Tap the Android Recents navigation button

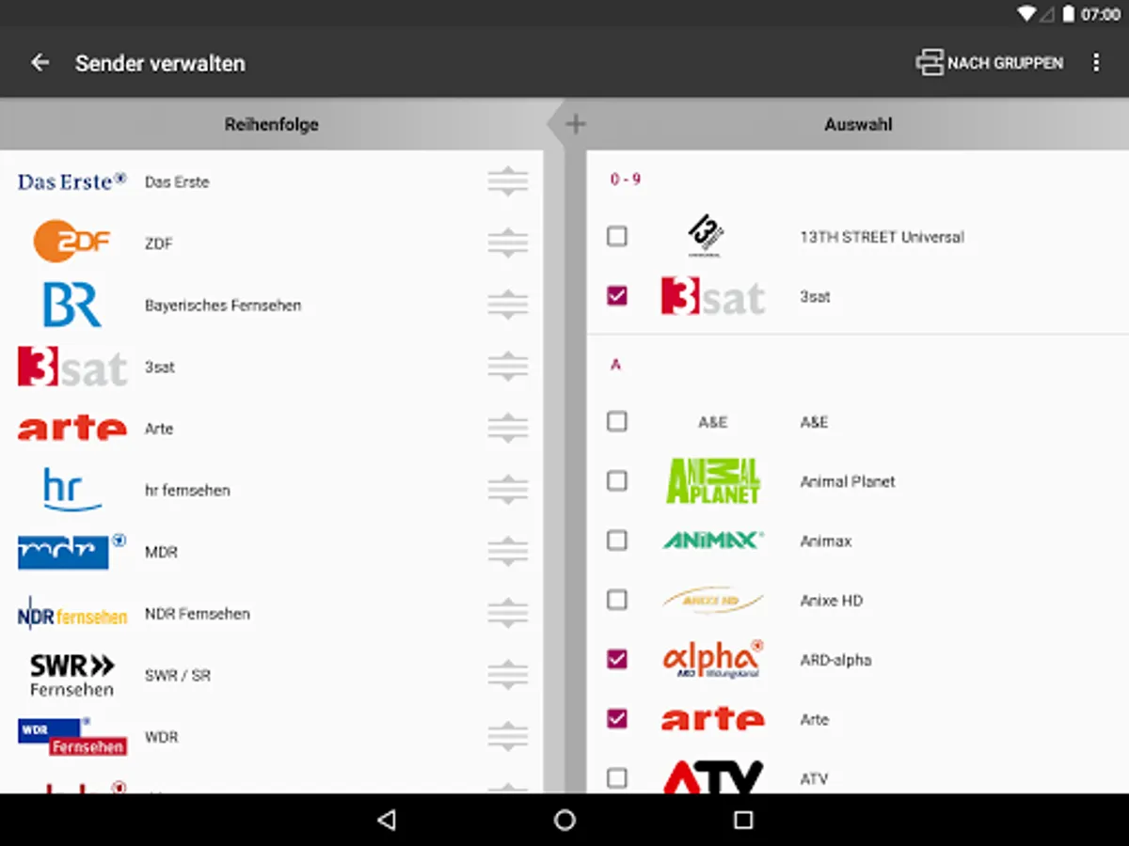click(x=743, y=820)
